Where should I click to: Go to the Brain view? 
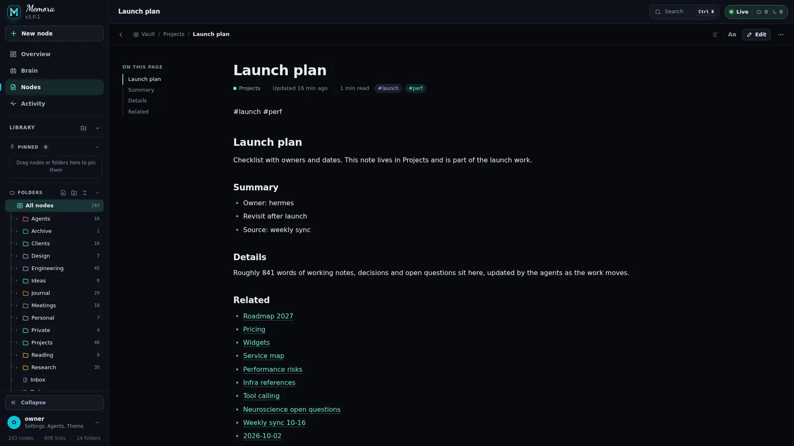[x=55, y=71]
